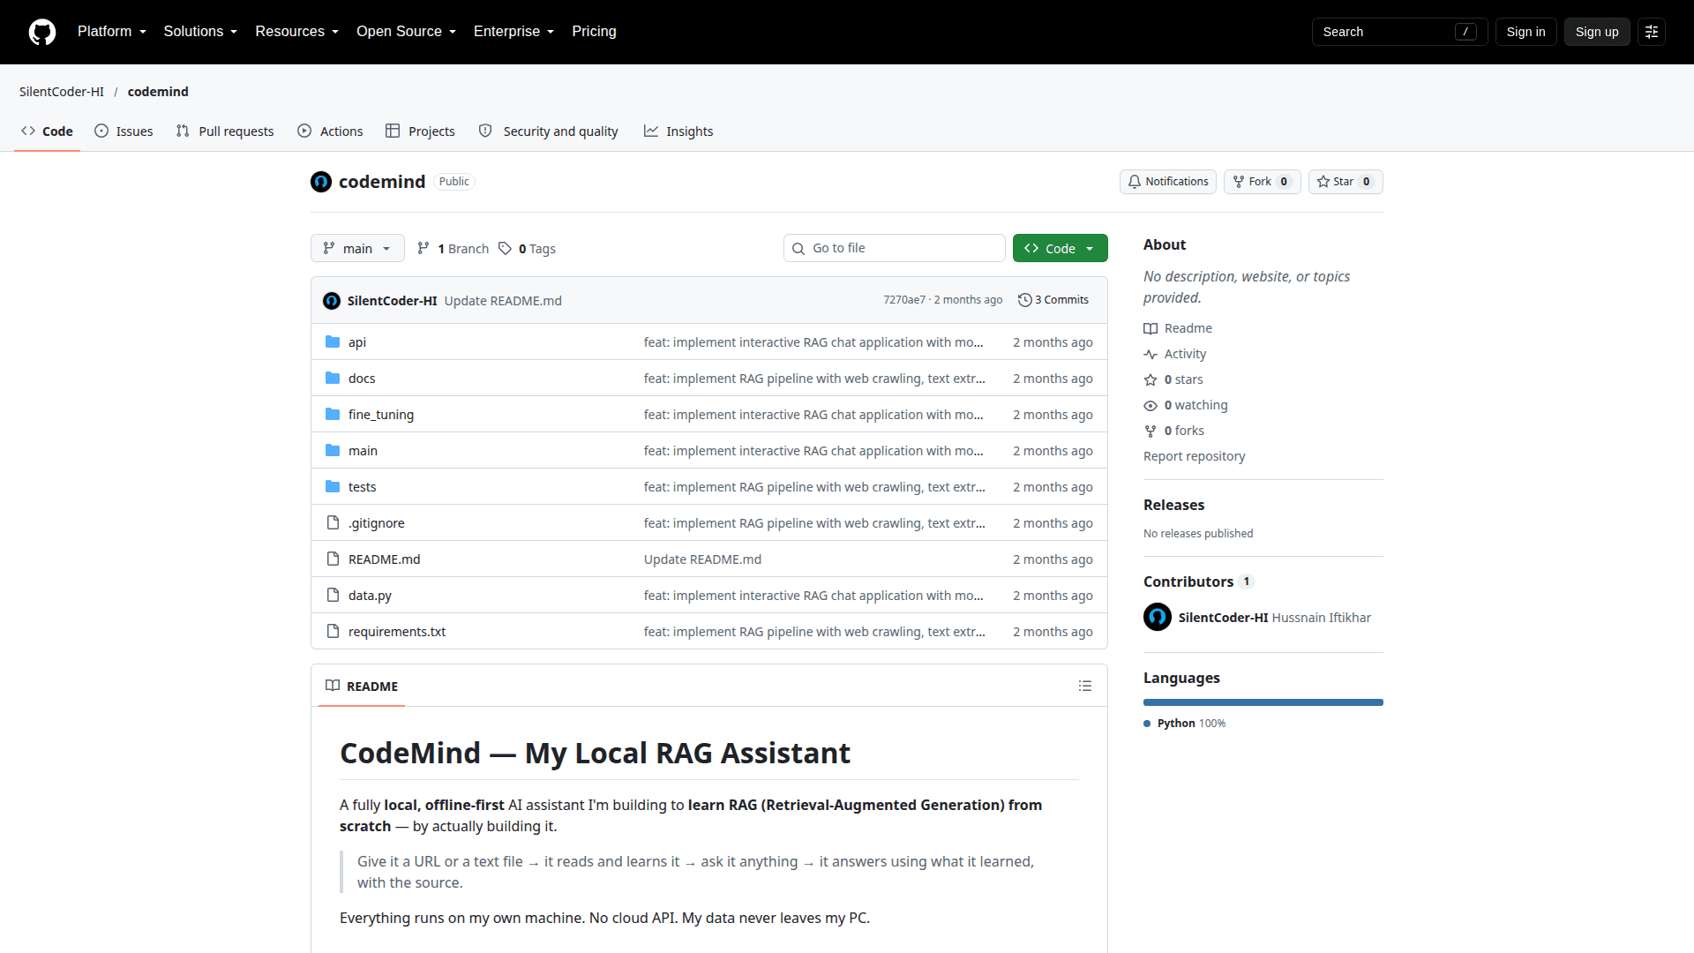
Task: Open the fine_tuning folder icon
Action: pyautogui.click(x=333, y=414)
